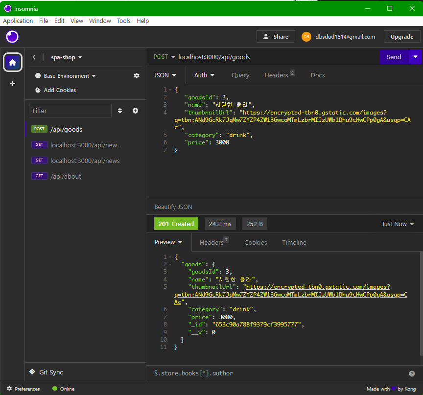Image resolution: width=423 pixels, height=395 pixels.
Task: Click the create request plus circle icon
Action: coord(136,111)
